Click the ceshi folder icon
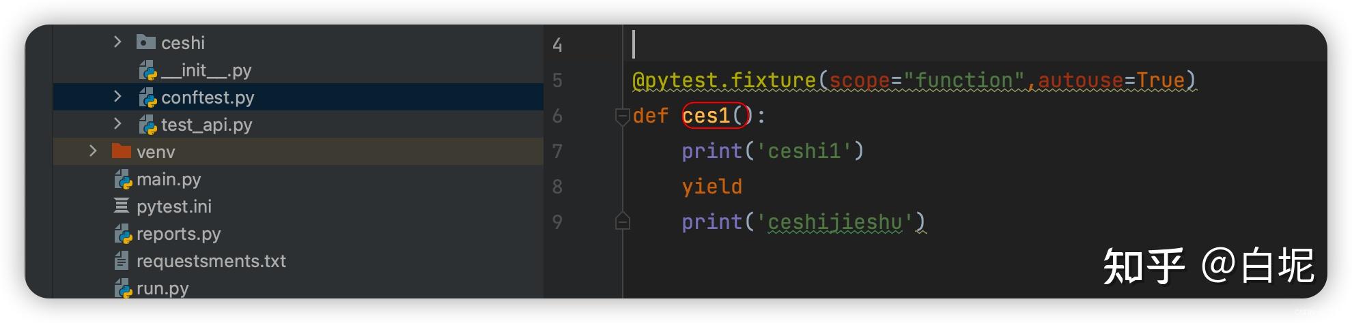The height and width of the screenshot is (323, 1352). (x=145, y=43)
